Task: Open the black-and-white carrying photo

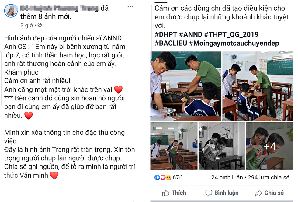Action: [222, 146]
